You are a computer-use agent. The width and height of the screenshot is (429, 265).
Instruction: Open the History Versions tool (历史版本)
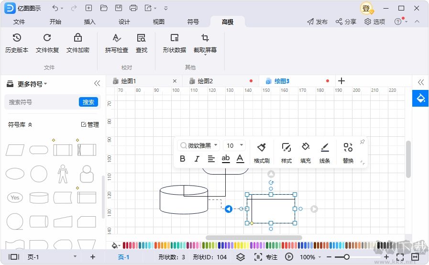pyautogui.click(x=17, y=43)
